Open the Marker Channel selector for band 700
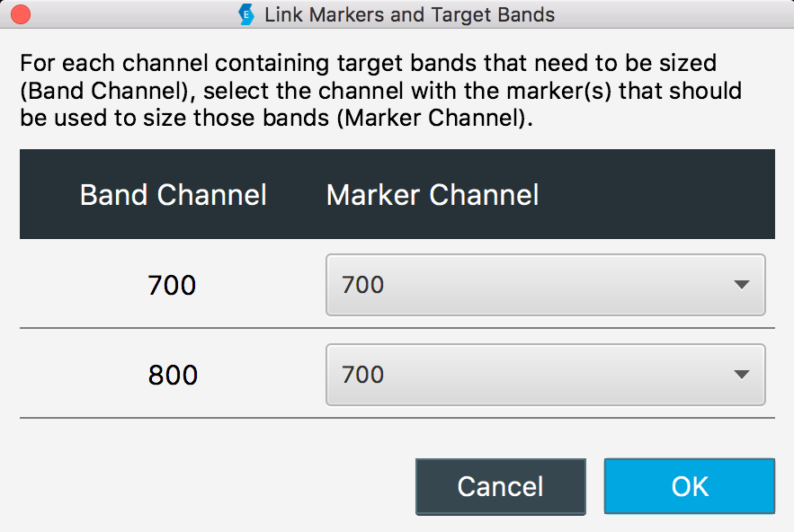 click(546, 285)
